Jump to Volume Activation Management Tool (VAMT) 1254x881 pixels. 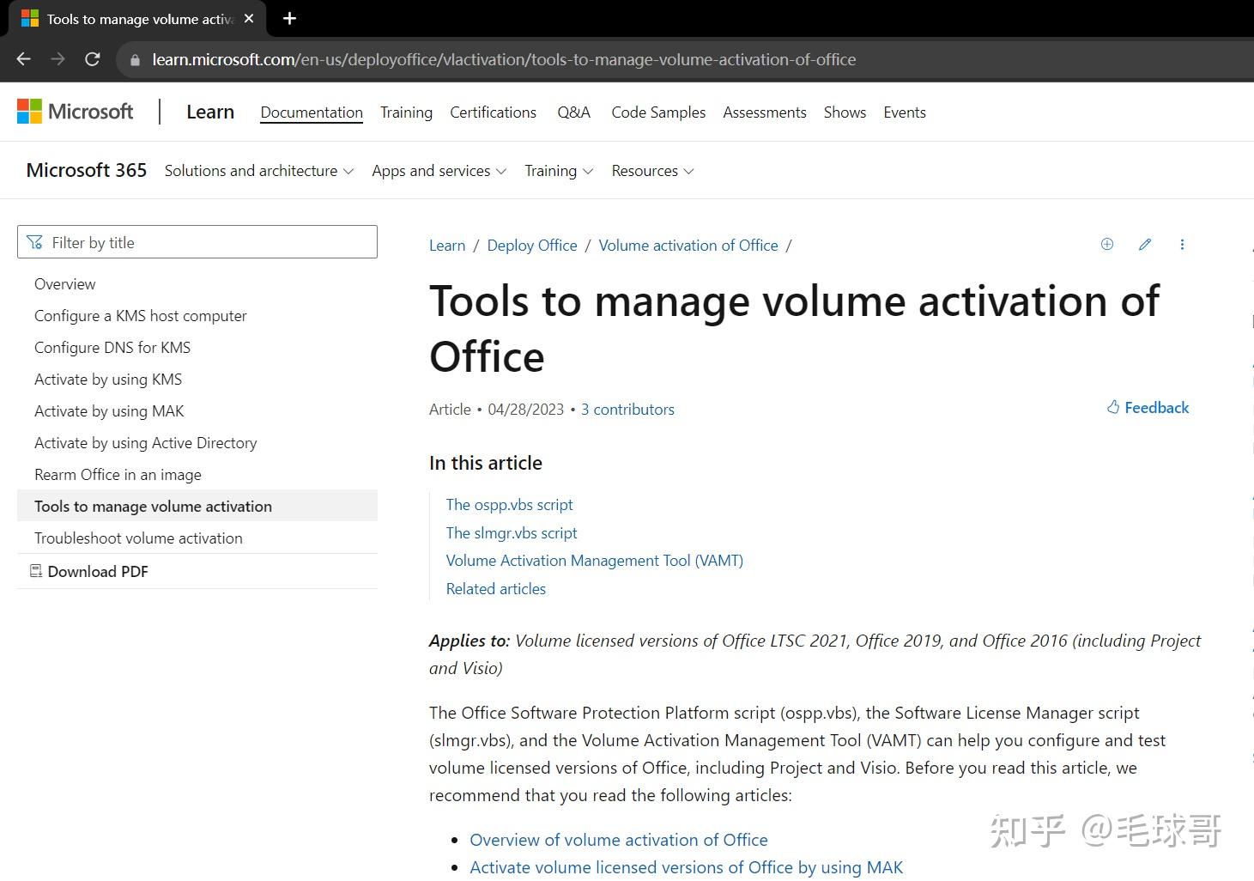point(595,561)
